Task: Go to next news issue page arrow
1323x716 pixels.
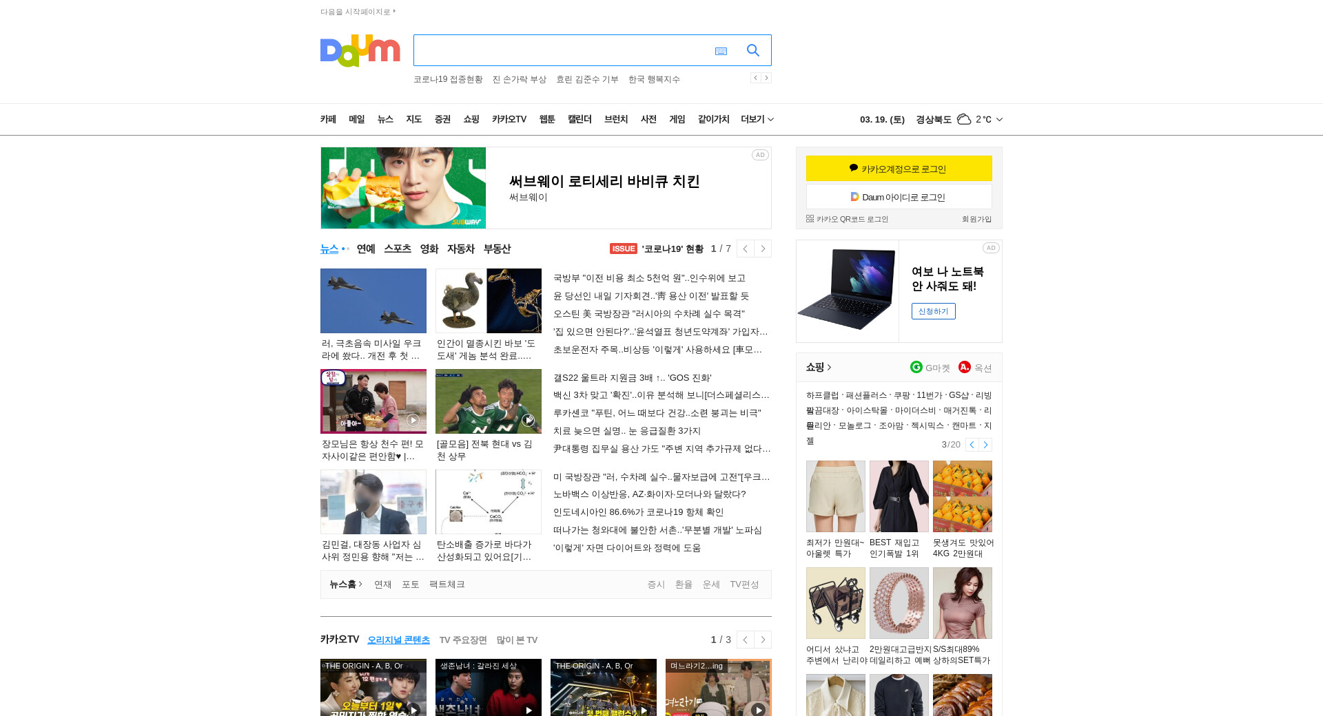Action: point(763,249)
